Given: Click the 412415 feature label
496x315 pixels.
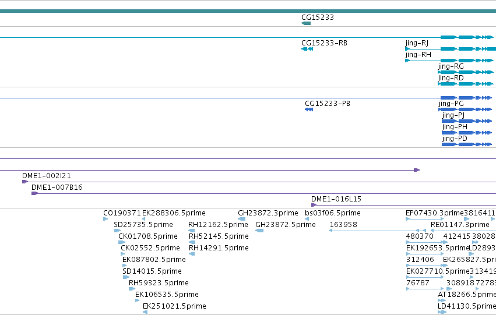Looking at the screenshot, I should pos(457,236).
